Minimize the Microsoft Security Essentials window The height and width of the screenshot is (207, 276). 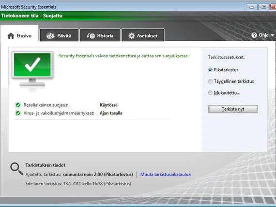point(252,7)
